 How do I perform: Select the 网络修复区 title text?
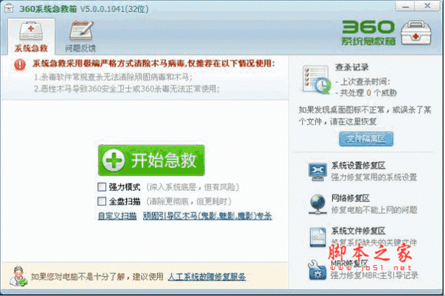pyautogui.click(x=351, y=198)
